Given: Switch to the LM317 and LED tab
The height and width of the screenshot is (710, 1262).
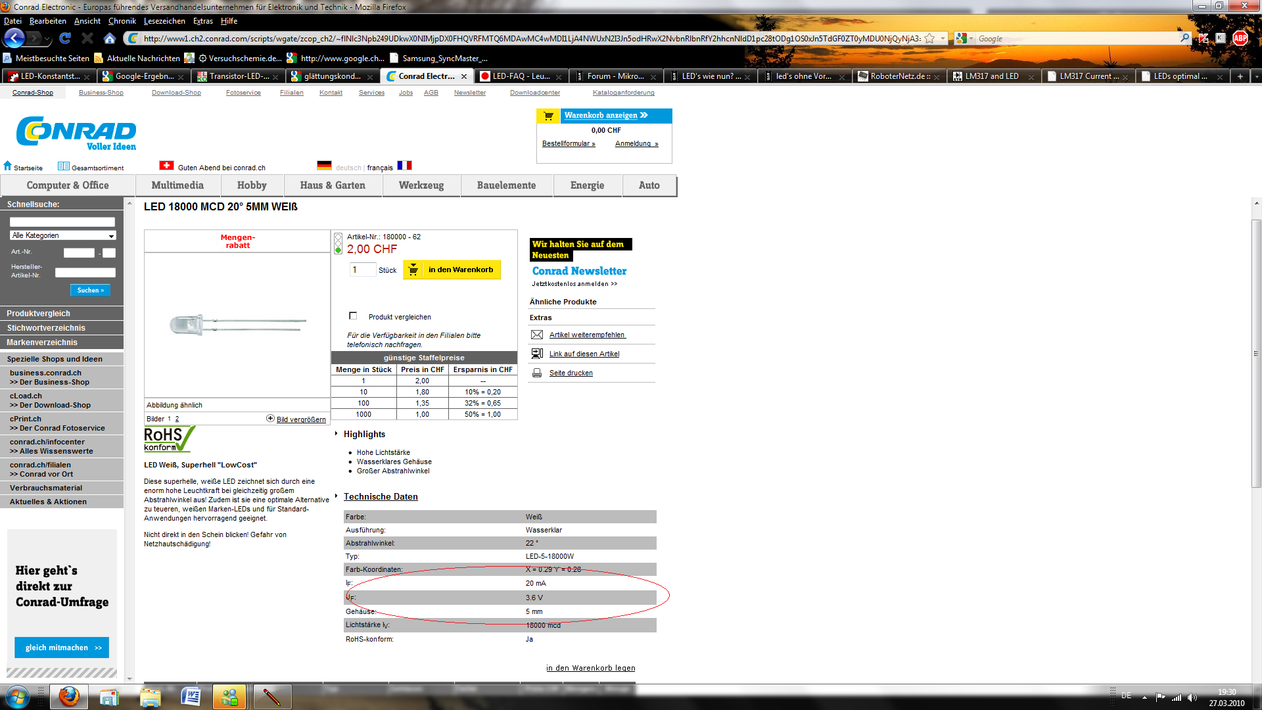Looking at the screenshot, I should coord(993,76).
